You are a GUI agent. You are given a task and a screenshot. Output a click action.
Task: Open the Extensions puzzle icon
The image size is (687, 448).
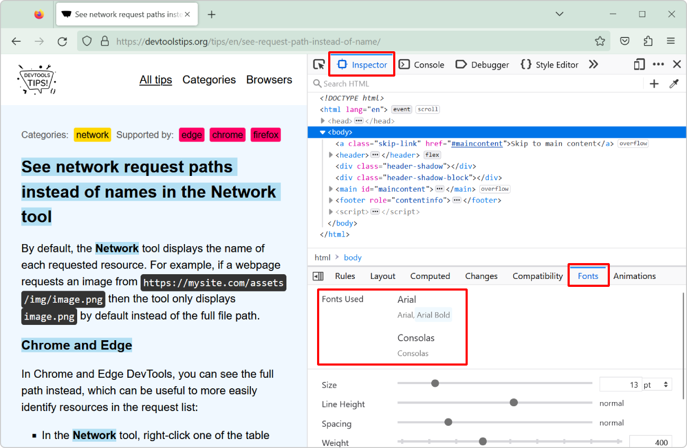[648, 41]
